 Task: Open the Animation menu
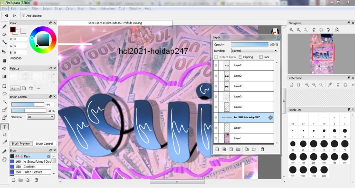(x=107, y=9)
